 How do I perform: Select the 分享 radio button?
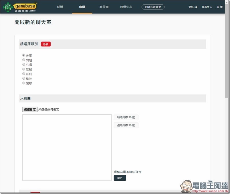(24, 55)
